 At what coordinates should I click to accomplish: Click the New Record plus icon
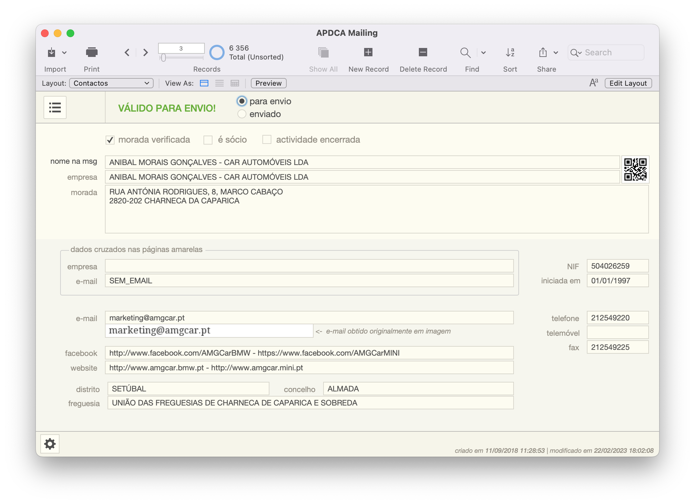point(368,52)
